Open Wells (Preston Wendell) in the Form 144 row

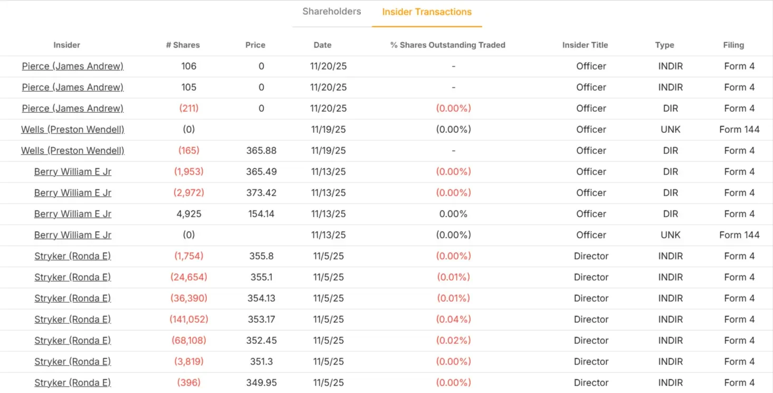point(72,129)
